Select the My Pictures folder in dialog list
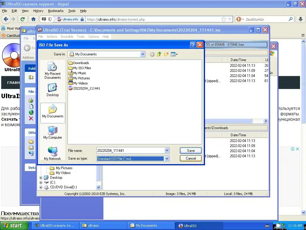 [79, 78]
